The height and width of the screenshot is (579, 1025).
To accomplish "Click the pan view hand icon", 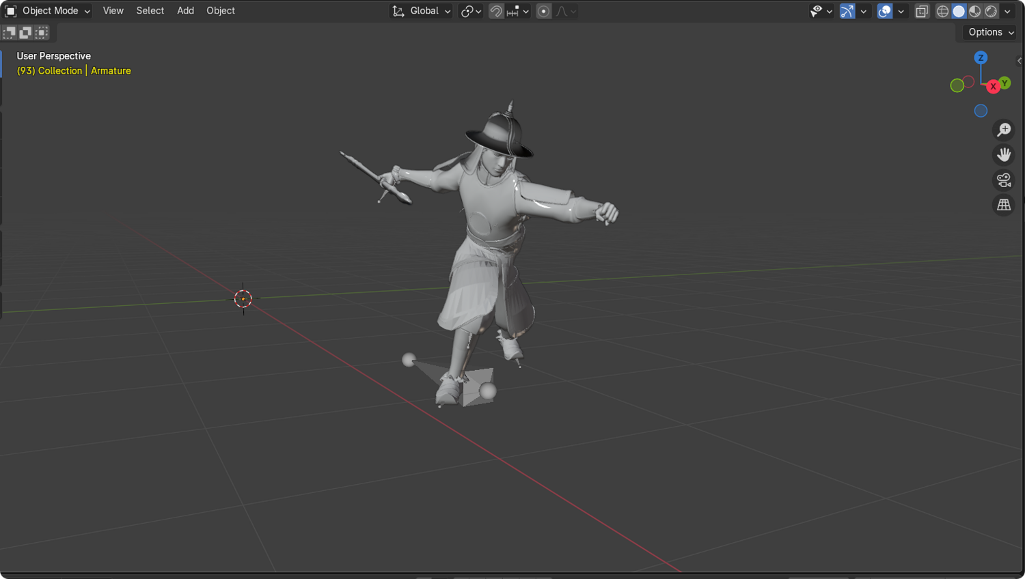I will pyautogui.click(x=1004, y=155).
